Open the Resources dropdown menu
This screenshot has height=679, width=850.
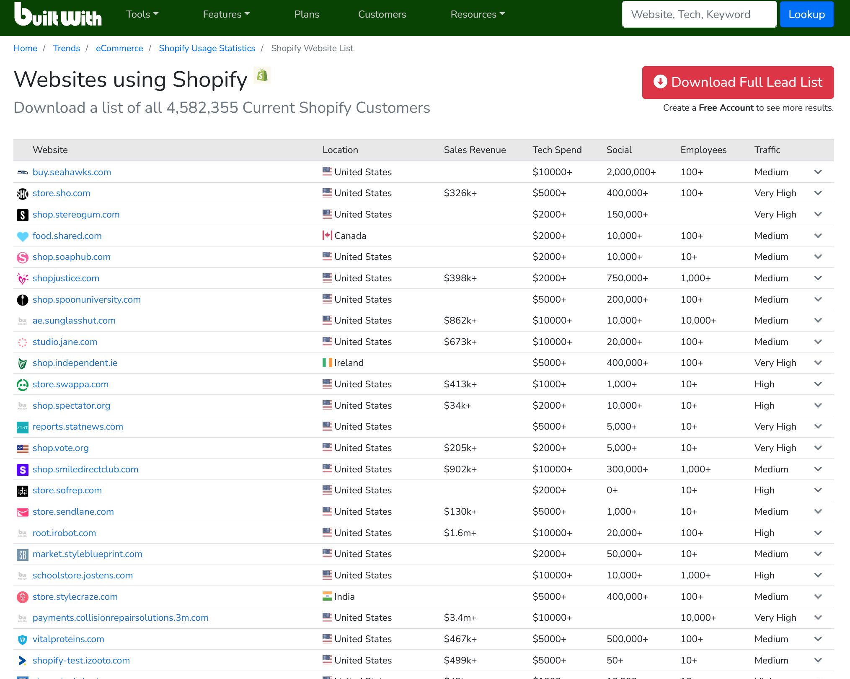click(x=477, y=14)
